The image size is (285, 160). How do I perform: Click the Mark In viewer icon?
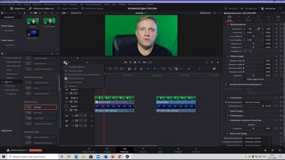point(212,62)
